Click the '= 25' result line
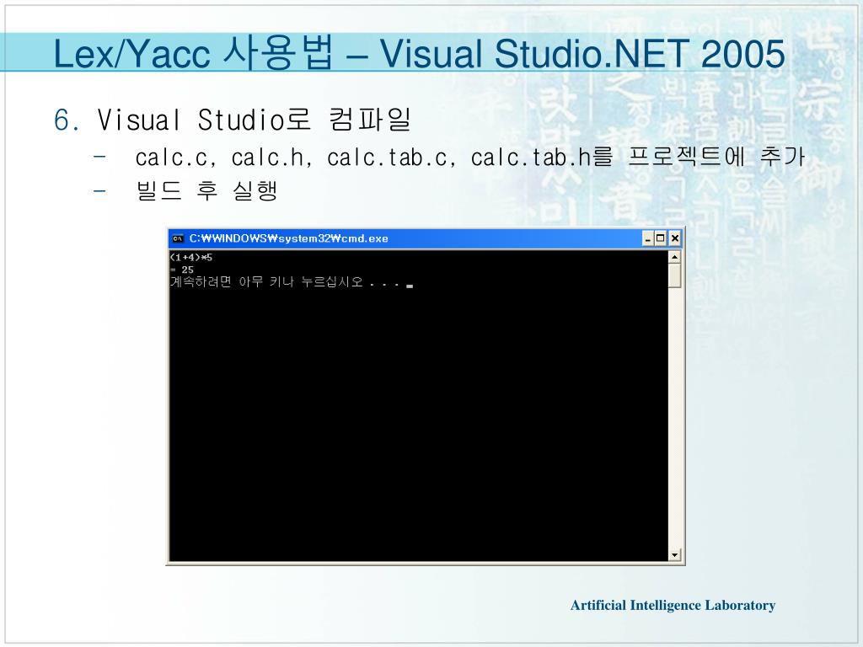 click(182, 270)
